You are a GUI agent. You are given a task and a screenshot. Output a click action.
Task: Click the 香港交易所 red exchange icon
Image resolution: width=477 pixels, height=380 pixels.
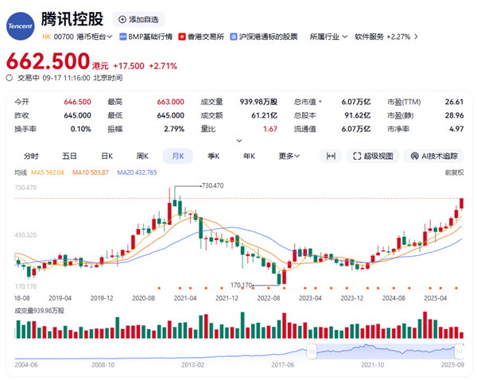pyautogui.click(x=182, y=37)
